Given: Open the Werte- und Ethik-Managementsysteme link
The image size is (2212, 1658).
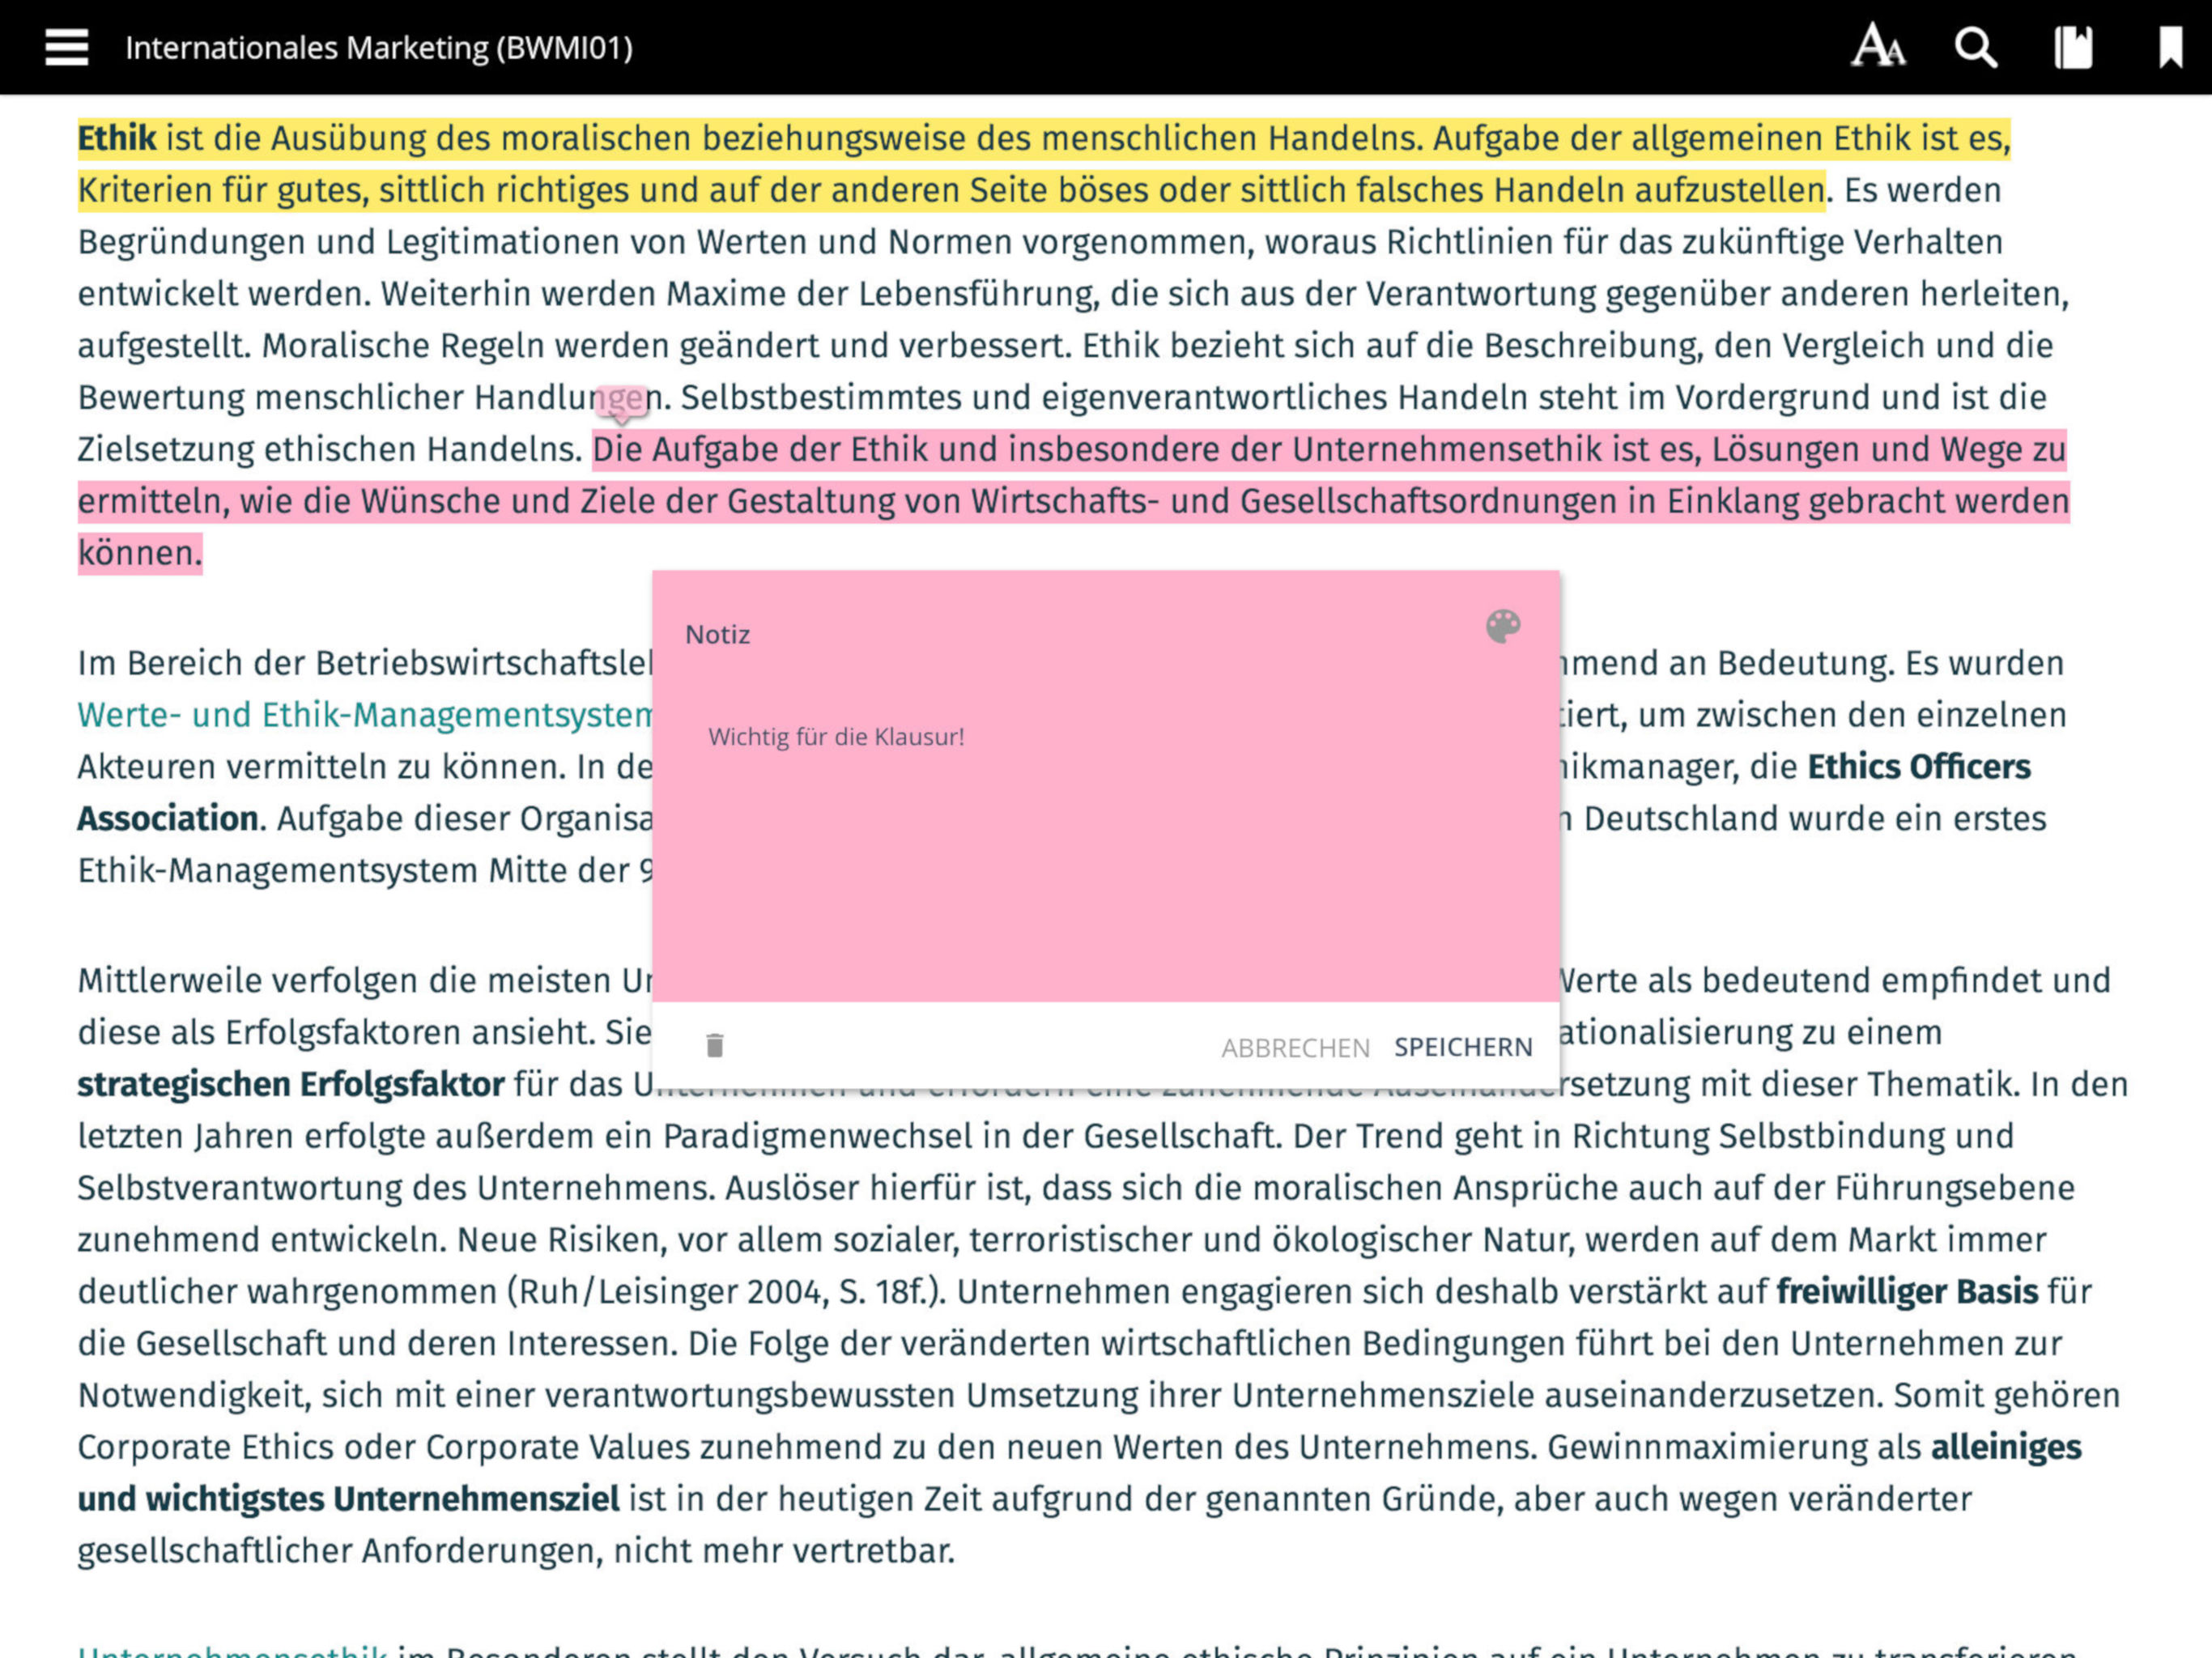Looking at the screenshot, I should tap(365, 715).
